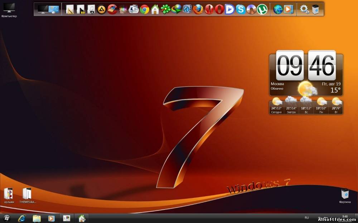Select the THEMES&A... folder on the desktop
358x223 pixels.
pos(28,195)
